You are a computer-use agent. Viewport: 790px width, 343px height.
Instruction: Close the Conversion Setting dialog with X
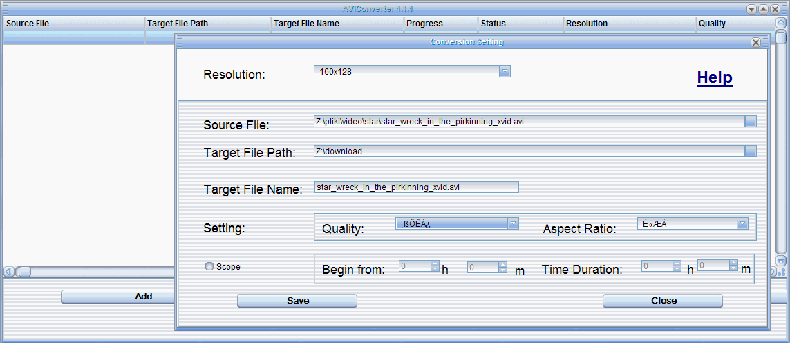point(755,42)
